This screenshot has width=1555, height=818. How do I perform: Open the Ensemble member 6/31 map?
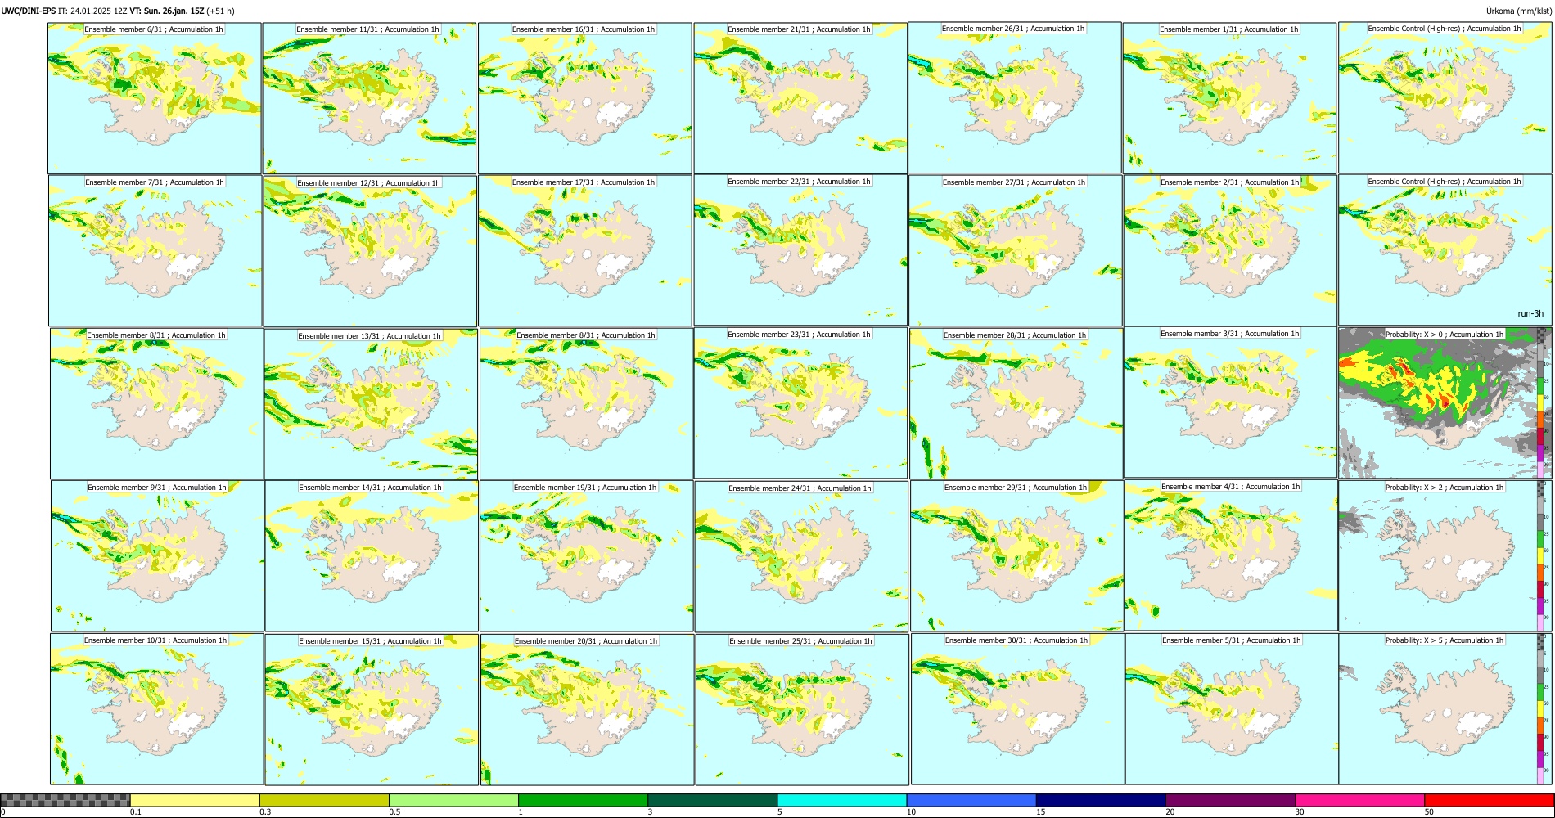[155, 98]
